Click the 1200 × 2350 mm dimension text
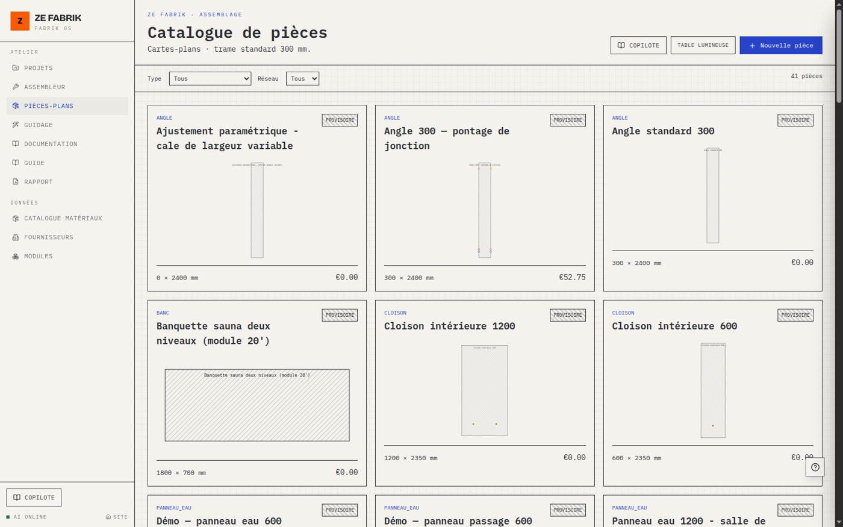843x527 pixels. click(411, 458)
